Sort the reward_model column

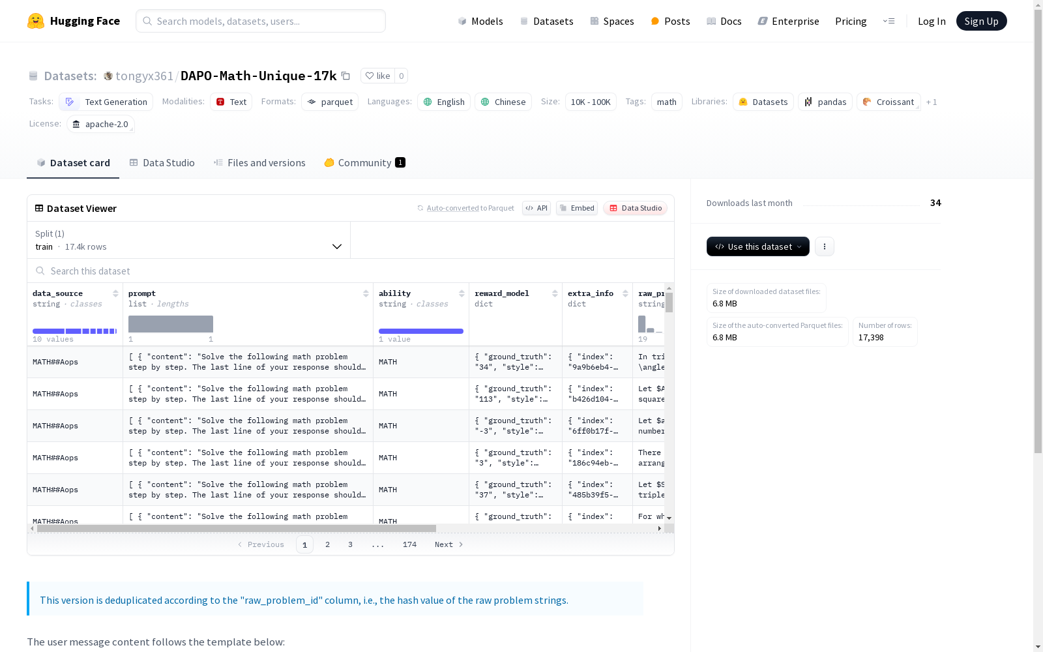(555, 293)
